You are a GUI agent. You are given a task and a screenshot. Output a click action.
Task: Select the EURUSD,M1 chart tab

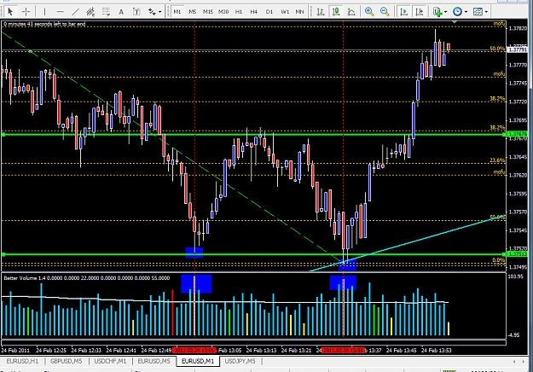198,361
